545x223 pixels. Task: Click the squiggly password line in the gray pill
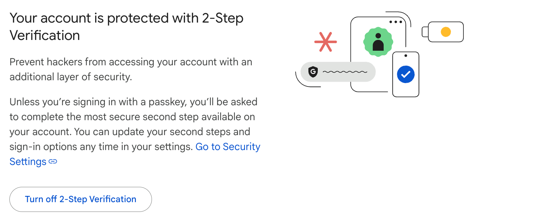point(345,72)
